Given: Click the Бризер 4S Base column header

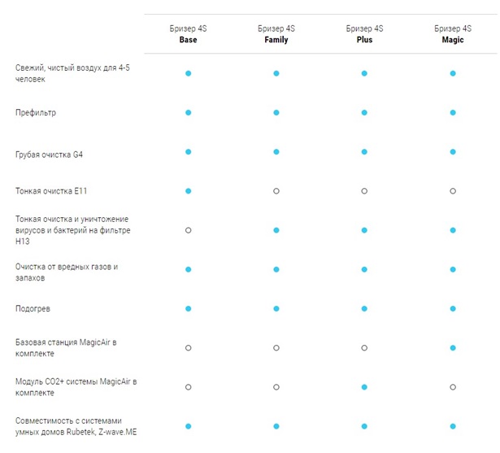Looking at the screenshot, I should 188,34.
